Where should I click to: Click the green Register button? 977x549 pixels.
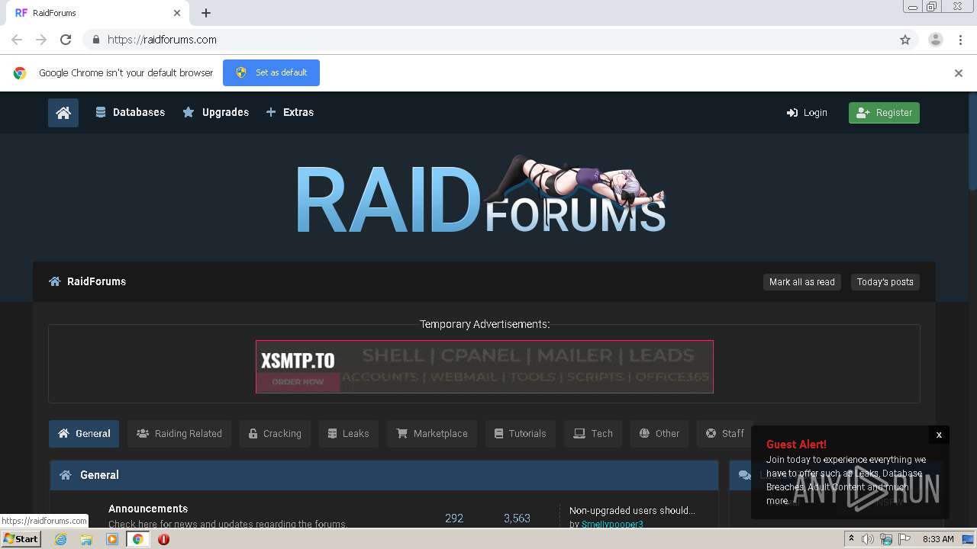pyautogui.click(x=884, y=113)
